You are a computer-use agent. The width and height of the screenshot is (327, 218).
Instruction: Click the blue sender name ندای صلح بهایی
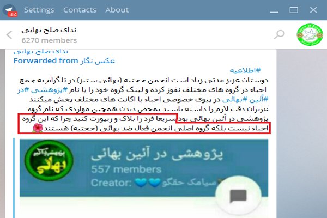(41, 51)
